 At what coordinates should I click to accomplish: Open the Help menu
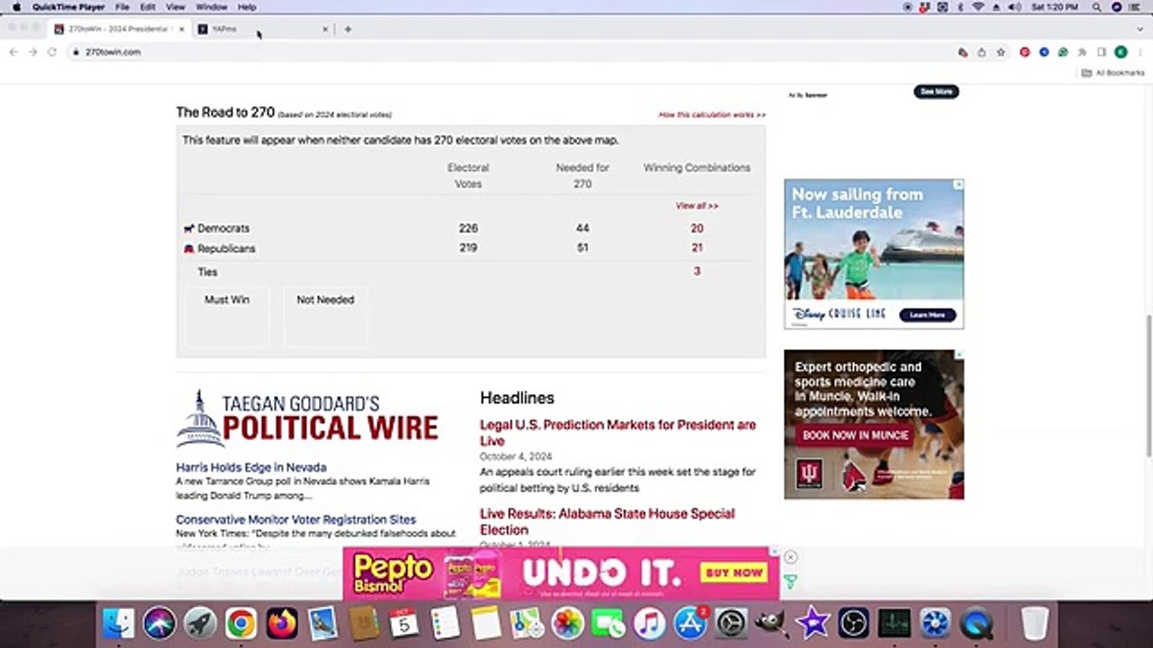(247, 7)
